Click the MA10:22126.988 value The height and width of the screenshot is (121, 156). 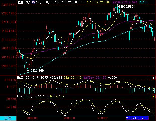(98, 2)
